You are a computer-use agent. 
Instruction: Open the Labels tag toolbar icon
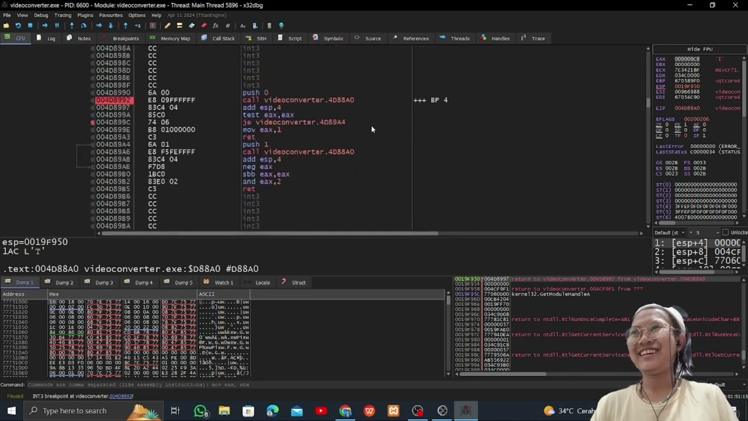tap(192, 26)
